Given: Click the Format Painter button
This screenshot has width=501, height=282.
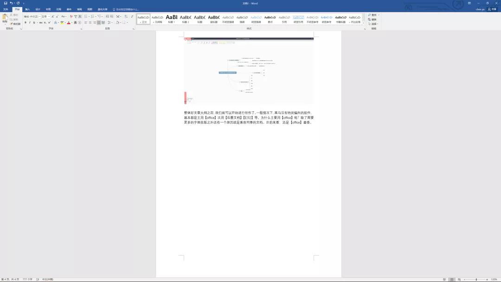Looking at the screenshot, I should coord(15,24).
